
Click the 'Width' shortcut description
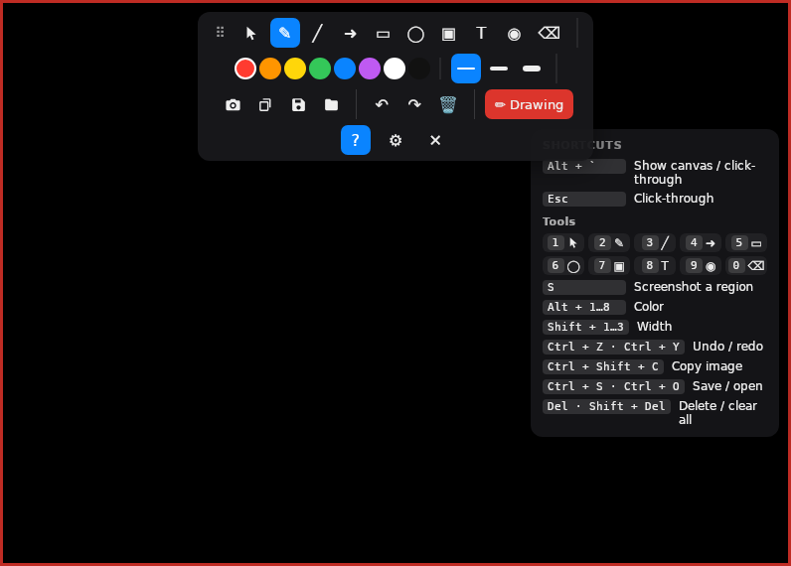click(x=654, y=327)
